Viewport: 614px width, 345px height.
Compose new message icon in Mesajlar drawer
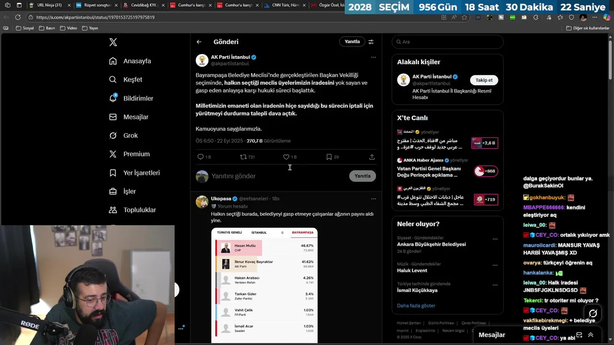click(579, 335)
